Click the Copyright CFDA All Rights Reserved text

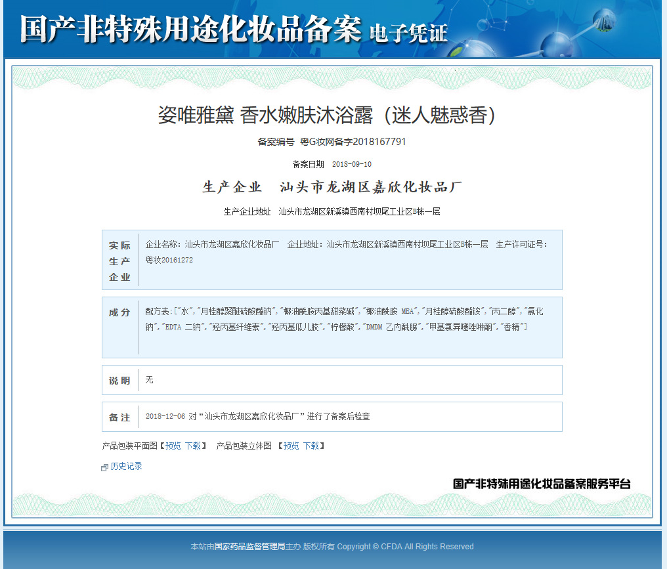pos(406,547)
